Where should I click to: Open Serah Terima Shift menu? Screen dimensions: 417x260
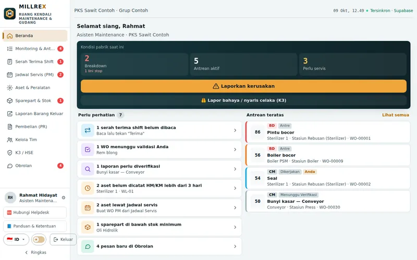(x=35, y=62)
